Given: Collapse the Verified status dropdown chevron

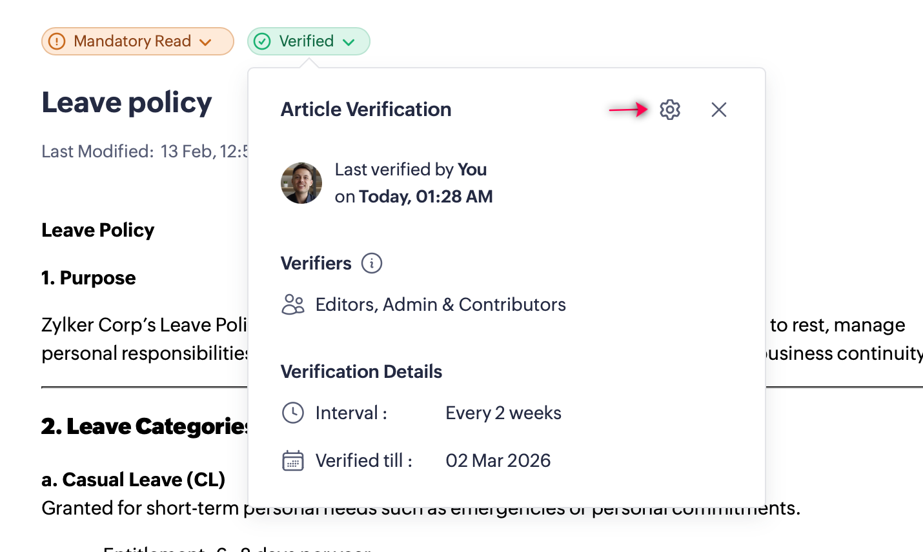Looking at the screenshot, I should [349, 42].
